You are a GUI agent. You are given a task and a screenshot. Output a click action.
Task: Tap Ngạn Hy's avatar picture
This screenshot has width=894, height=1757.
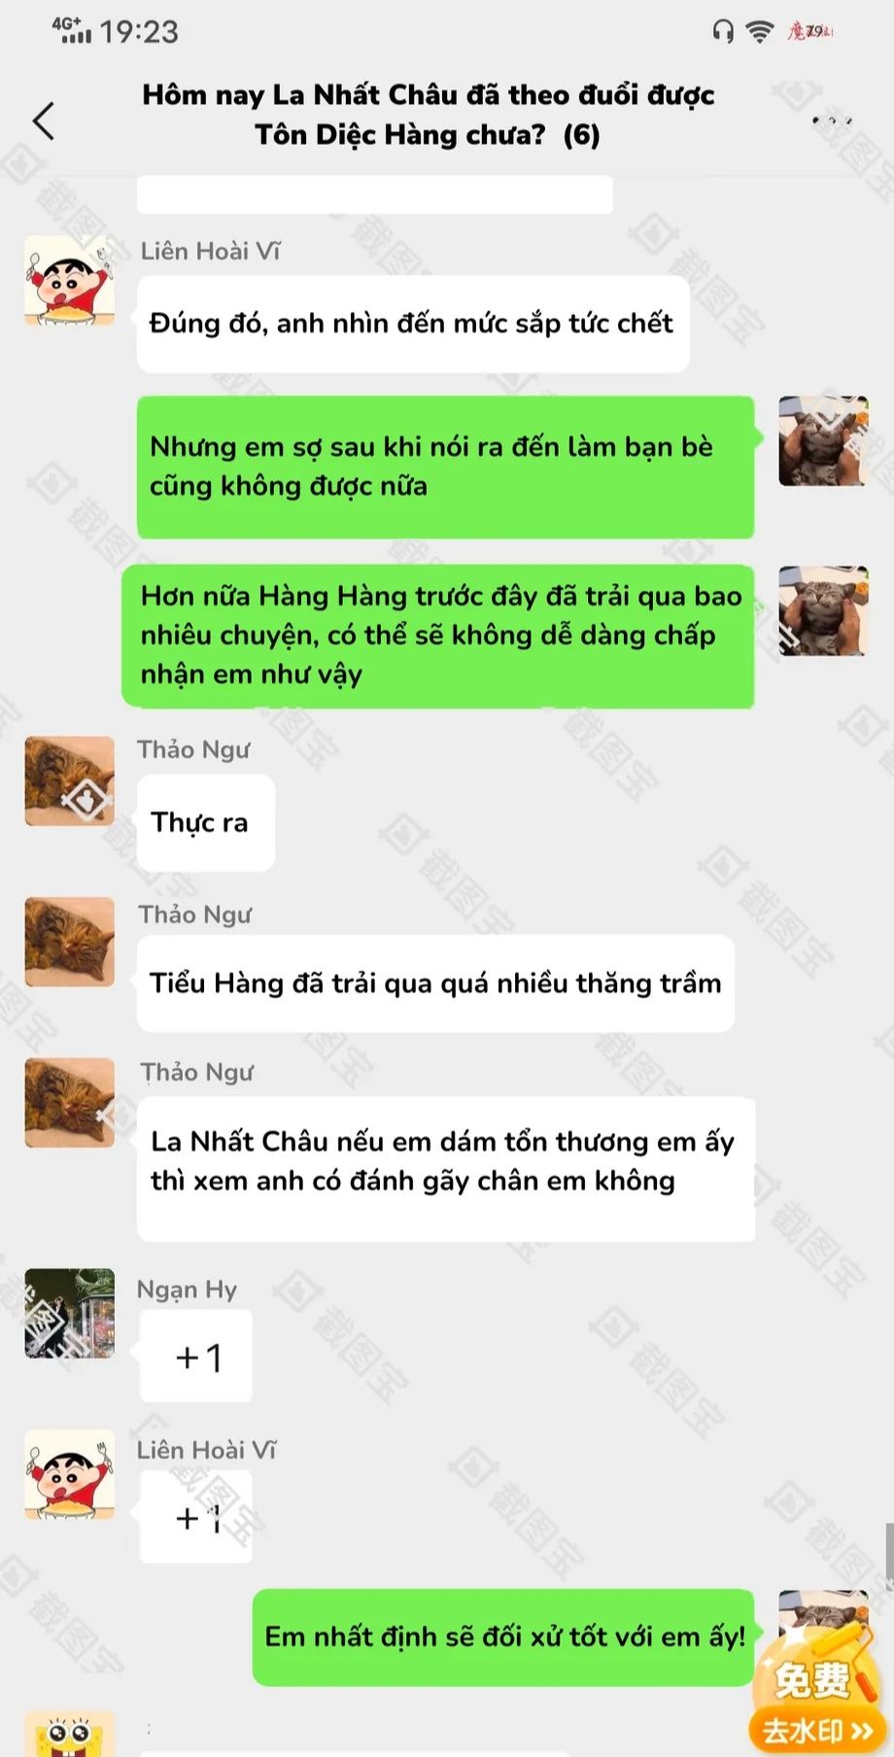(70, 1313)
